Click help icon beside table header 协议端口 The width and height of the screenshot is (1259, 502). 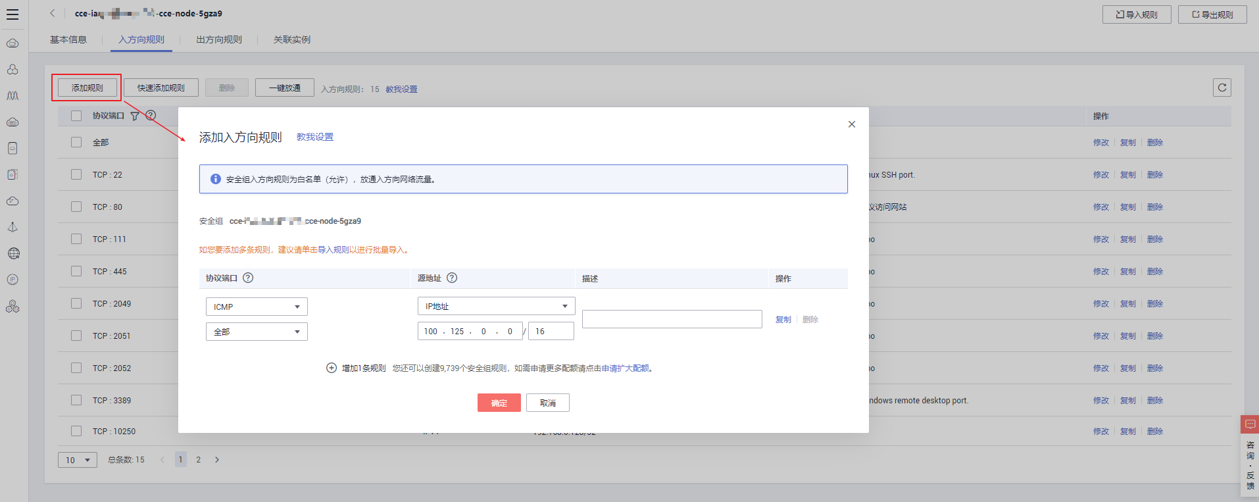151,115
